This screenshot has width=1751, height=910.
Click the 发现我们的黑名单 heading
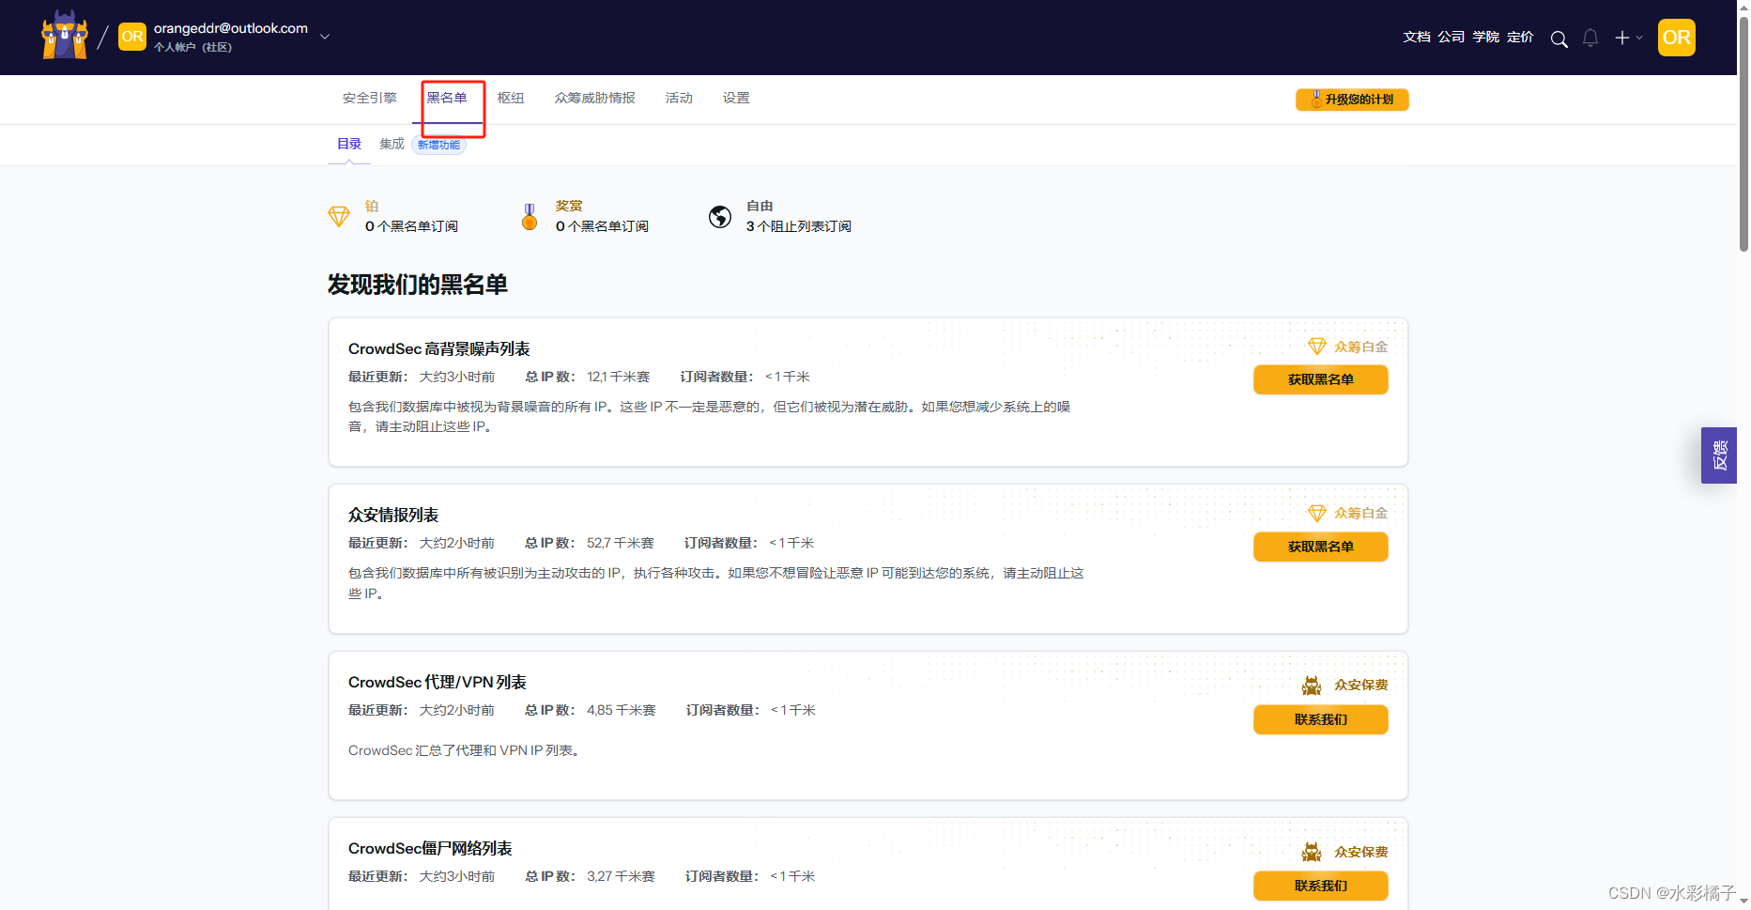click(418, 285)
